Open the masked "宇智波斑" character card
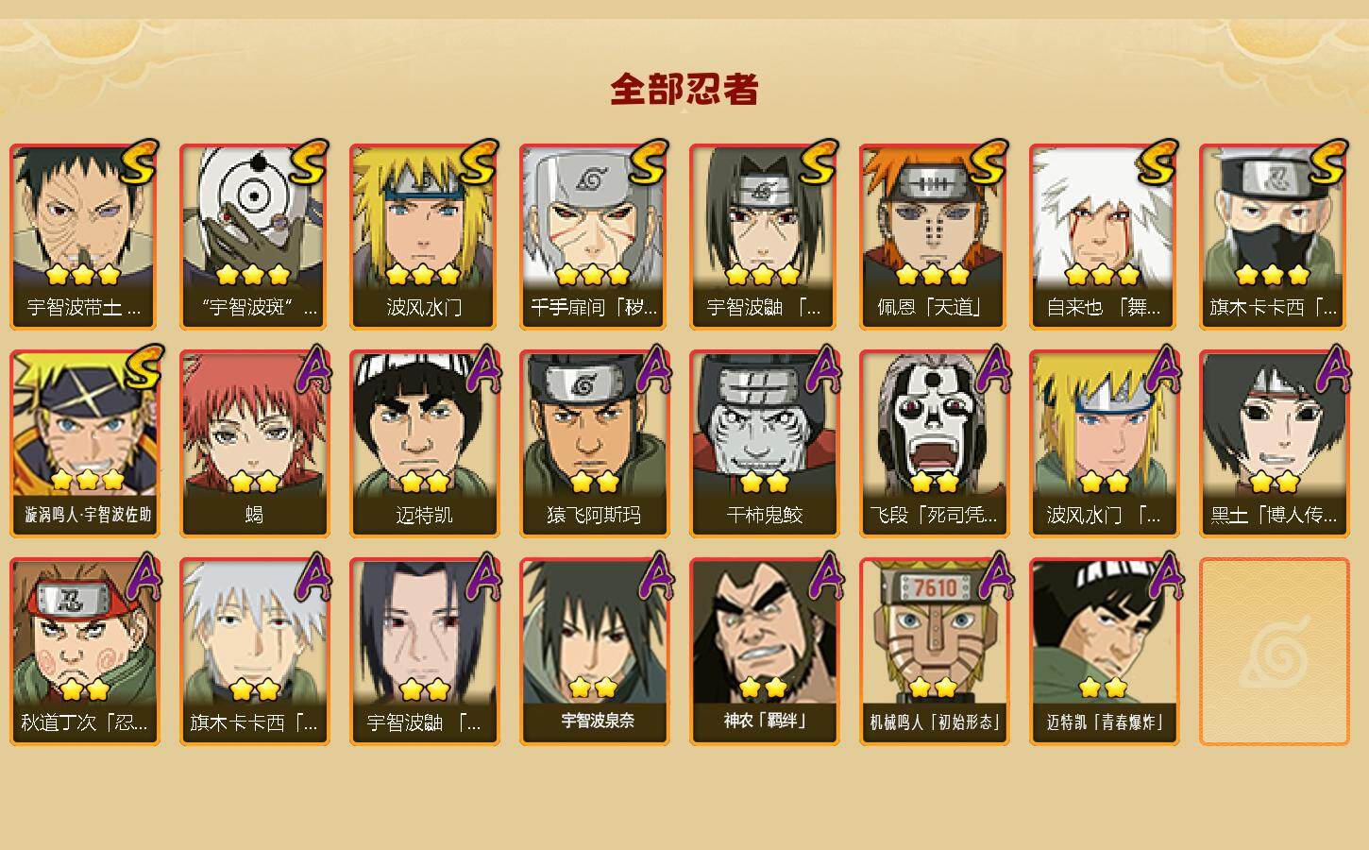The image size is (1369, 850). click(255, 236)
